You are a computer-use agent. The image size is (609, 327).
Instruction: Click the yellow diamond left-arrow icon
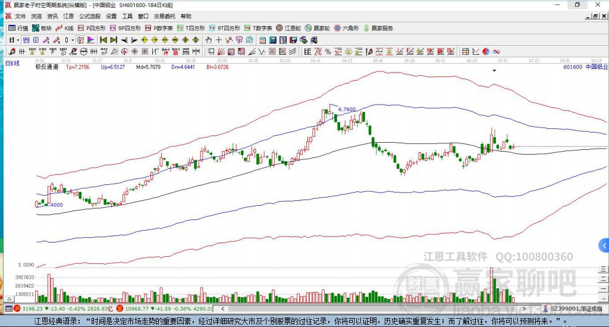click(145, 40)
